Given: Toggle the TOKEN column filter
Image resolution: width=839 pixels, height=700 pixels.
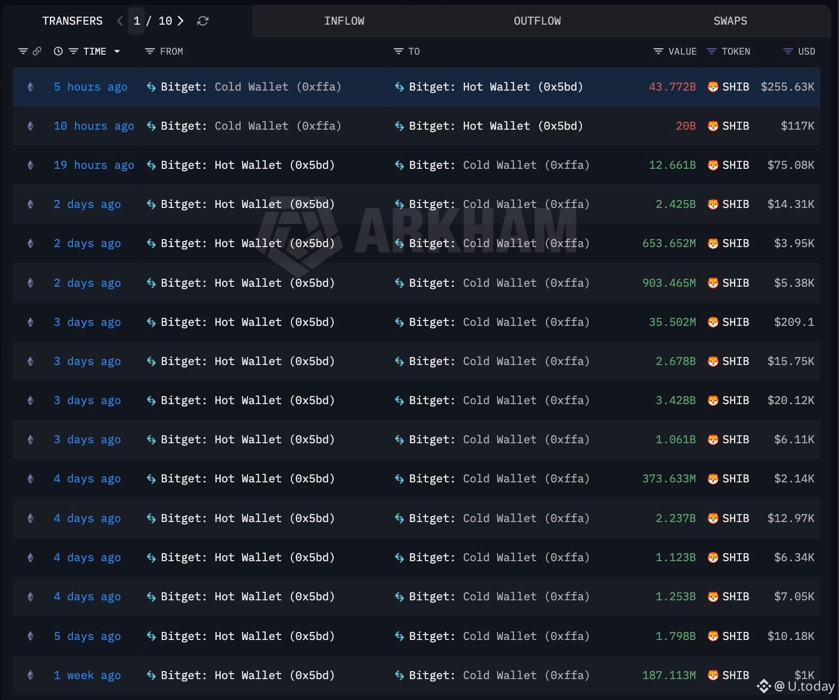Looking at the screenshot, I should [x=710, y=51].
